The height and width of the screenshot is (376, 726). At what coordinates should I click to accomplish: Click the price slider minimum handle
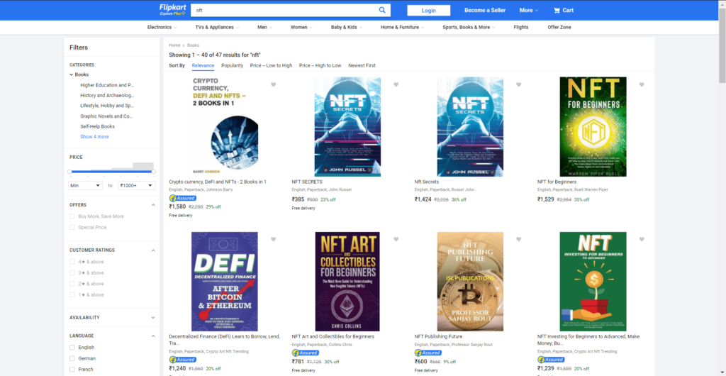(69, 172)
